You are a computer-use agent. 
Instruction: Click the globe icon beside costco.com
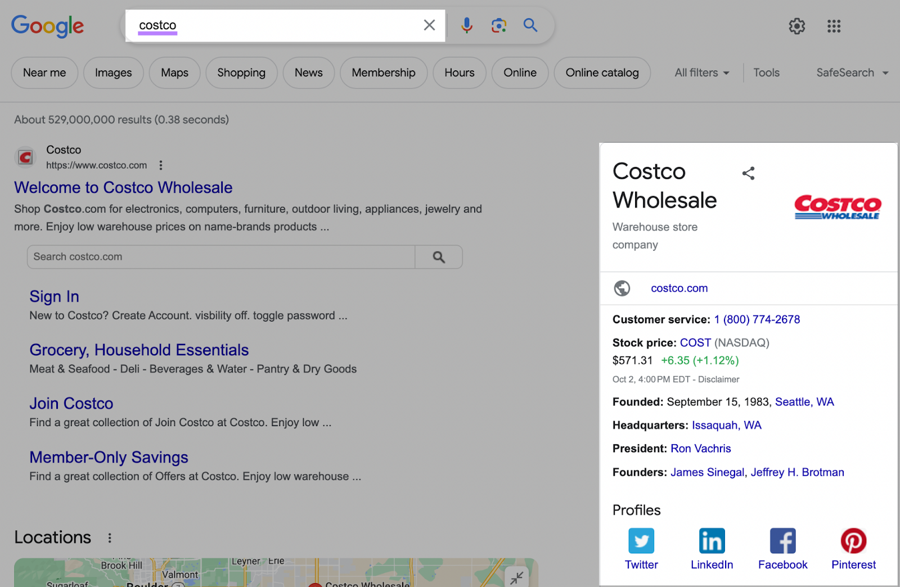(622, 288)
